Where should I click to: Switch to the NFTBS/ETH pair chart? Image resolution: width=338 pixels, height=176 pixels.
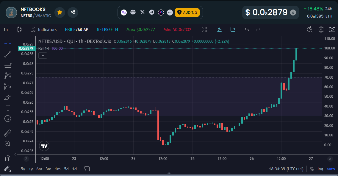click(107, 29)
